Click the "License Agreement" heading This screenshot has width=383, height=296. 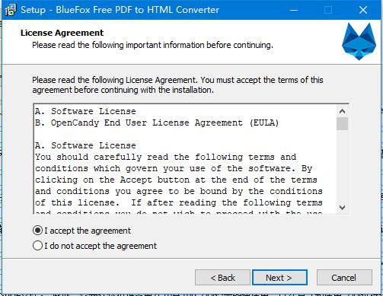click(x=62, y=33)
